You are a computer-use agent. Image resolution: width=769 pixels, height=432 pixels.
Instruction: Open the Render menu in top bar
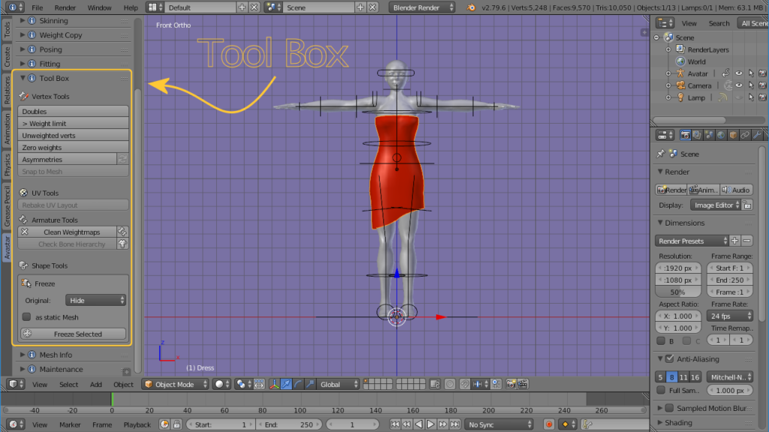pos(65,7)
